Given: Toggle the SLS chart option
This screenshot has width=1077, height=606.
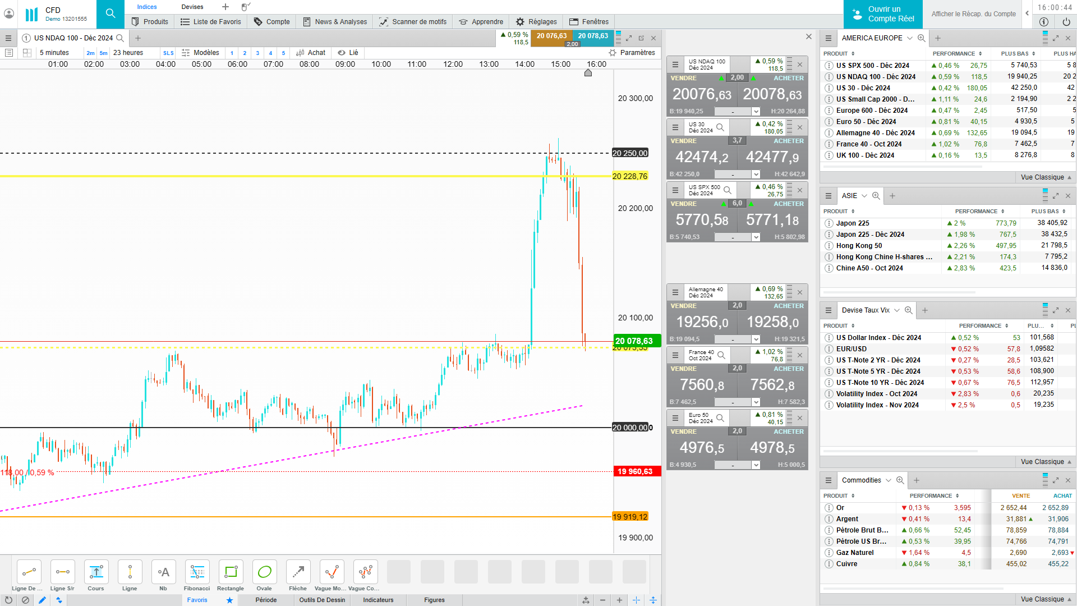Looking at the screenshot, I should (x=168, y=53).
